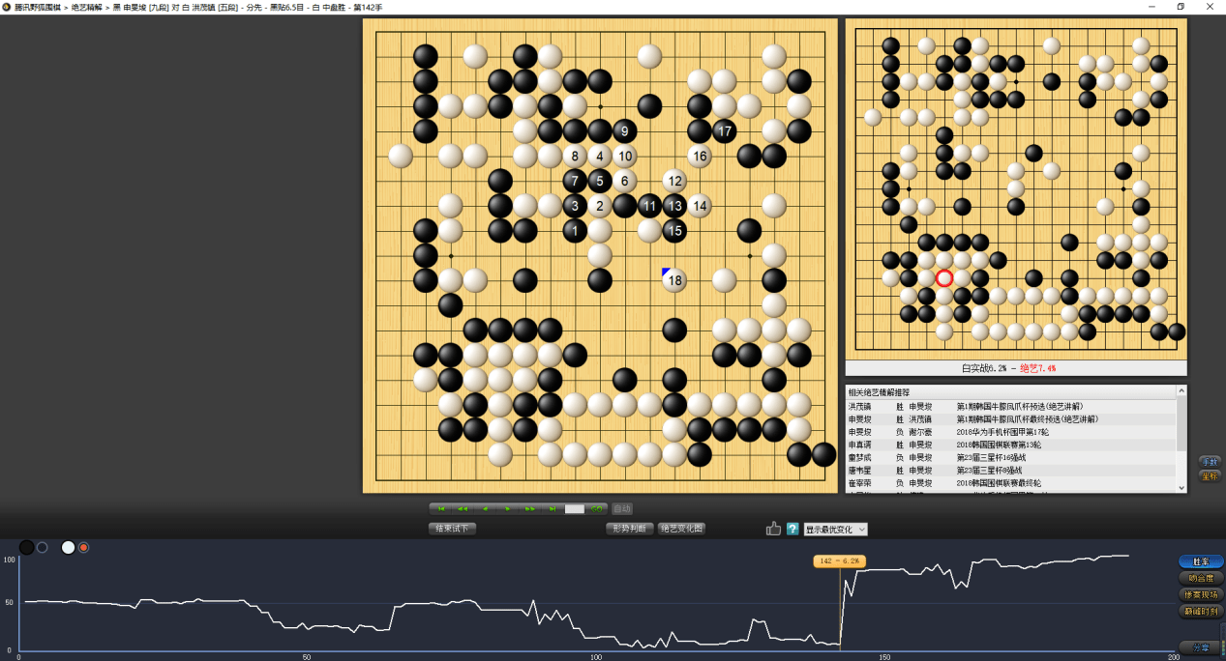
Task: Open the 2016韩国围棋联赛最终轮 game row
Action: pos(1011,482)
